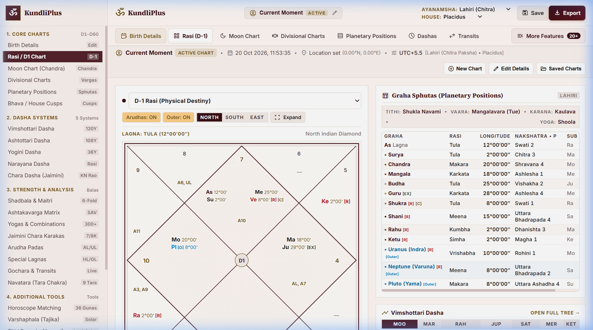Export the chart

pyautogui.click(x=567, y=13)
